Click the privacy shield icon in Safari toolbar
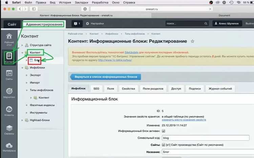Image resolution: width=254 pixels, height=158 pixels. tap(85, 9)
